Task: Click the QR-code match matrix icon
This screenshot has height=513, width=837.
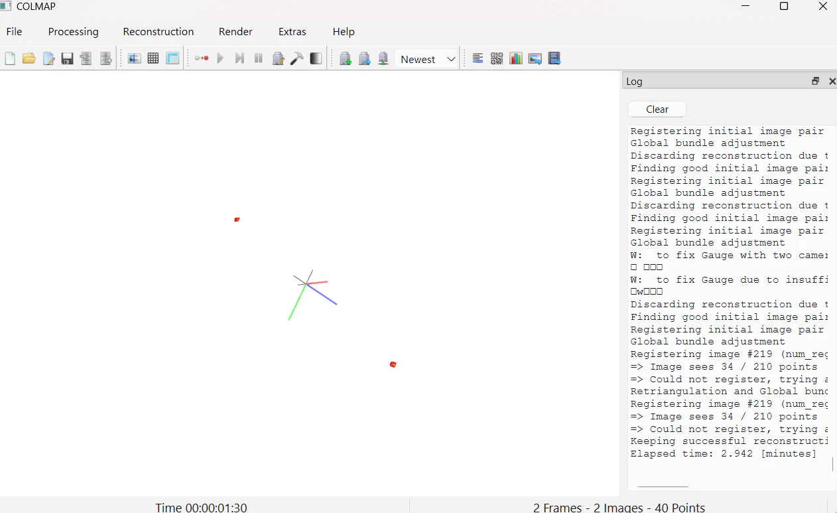Action: tap(497, 59)
